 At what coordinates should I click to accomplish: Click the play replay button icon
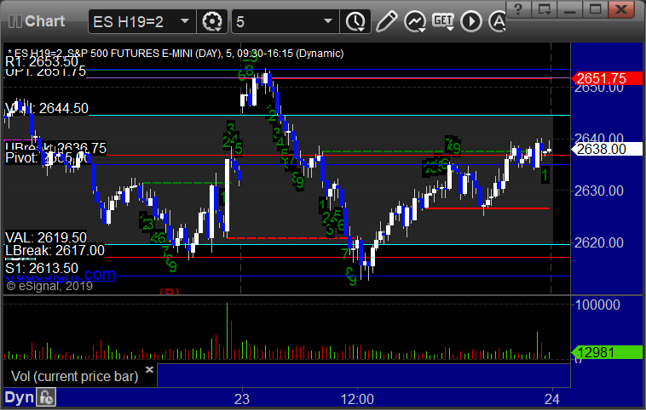[471, 21]
